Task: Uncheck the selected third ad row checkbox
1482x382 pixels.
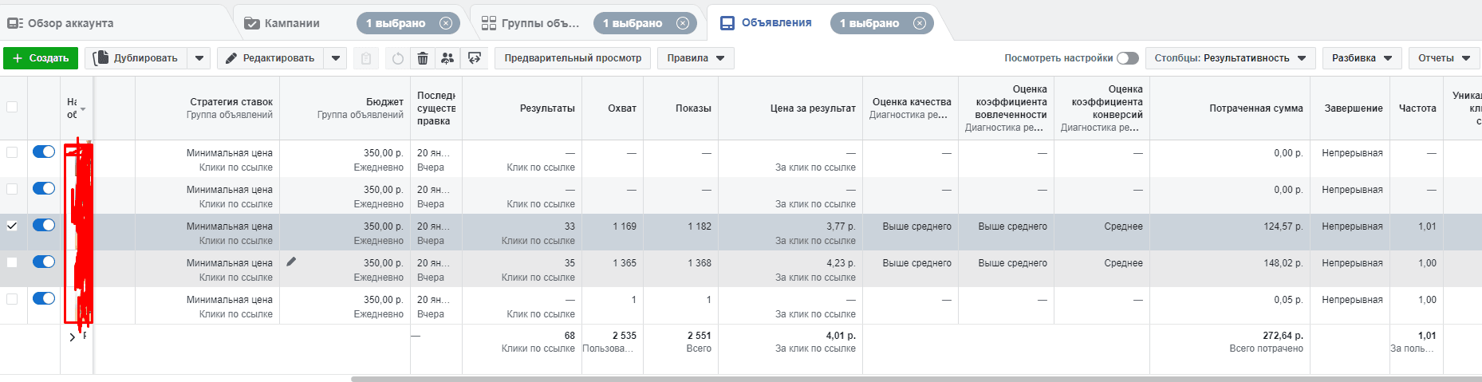Action: point(12,226)
